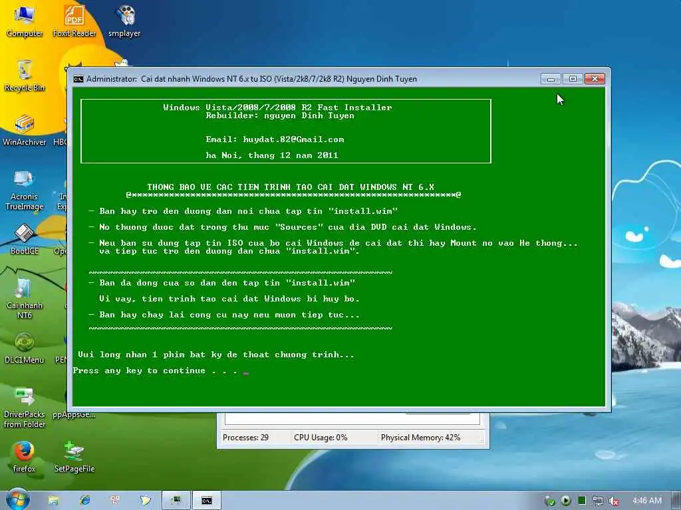The width and height of the screenshot is (681, 510).
Task: Click the green CPU meter tray icon
Action: 582,501
